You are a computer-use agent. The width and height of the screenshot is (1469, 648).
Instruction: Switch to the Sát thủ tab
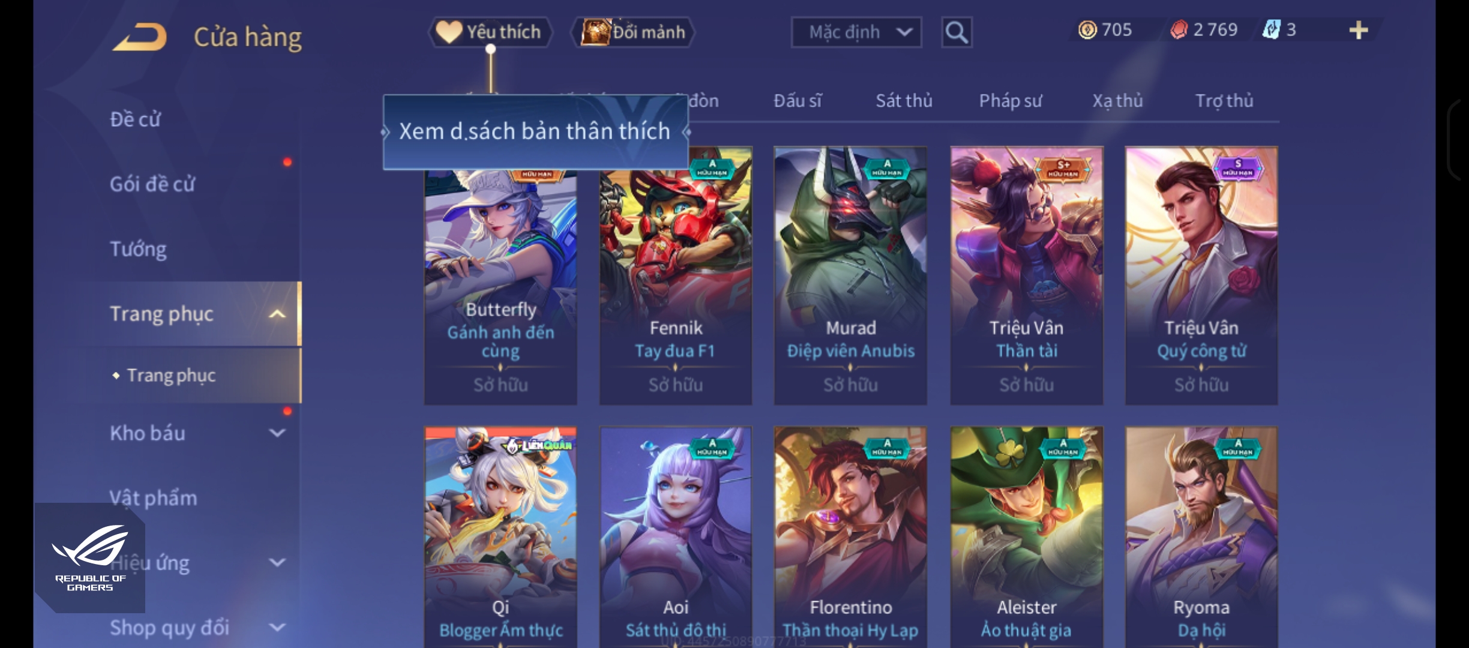coord(904,101)
